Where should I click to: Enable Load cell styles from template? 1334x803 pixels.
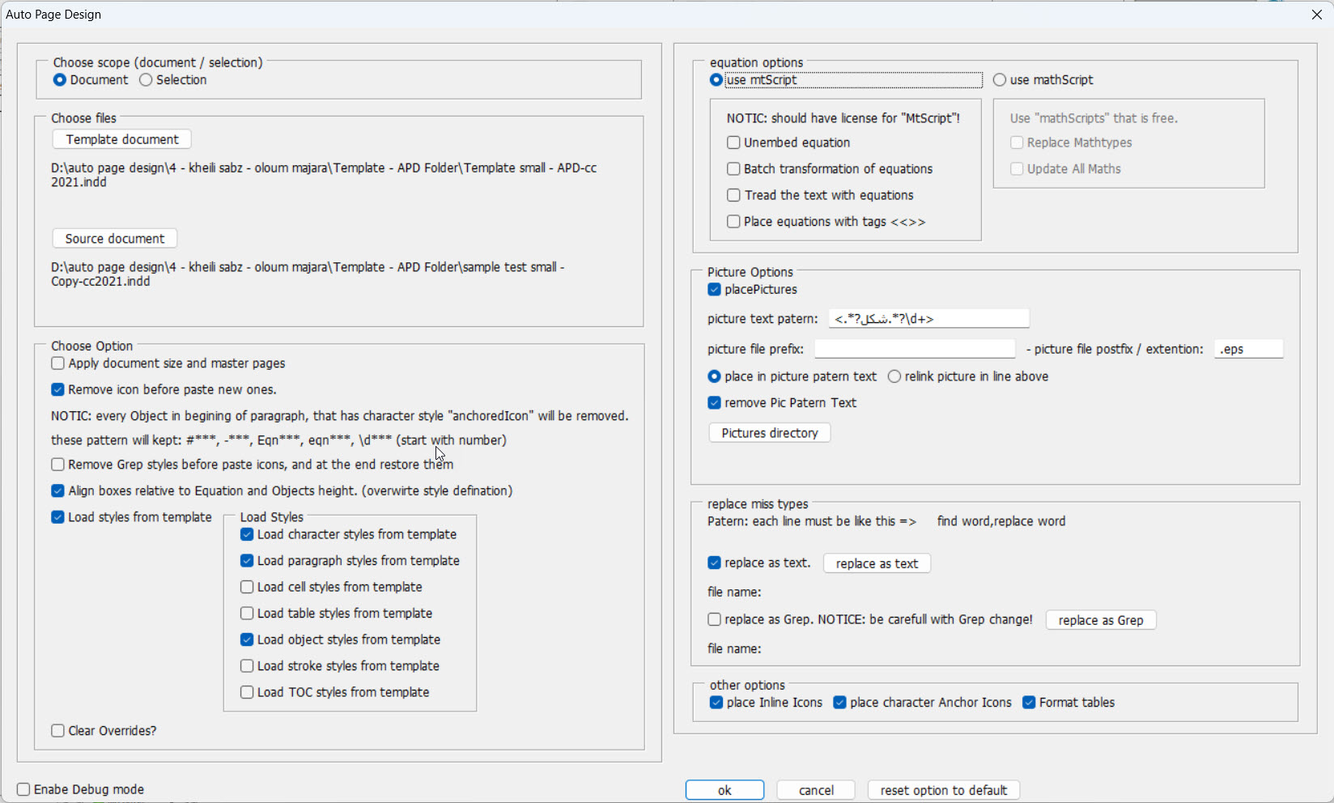(x=247, y=587)
